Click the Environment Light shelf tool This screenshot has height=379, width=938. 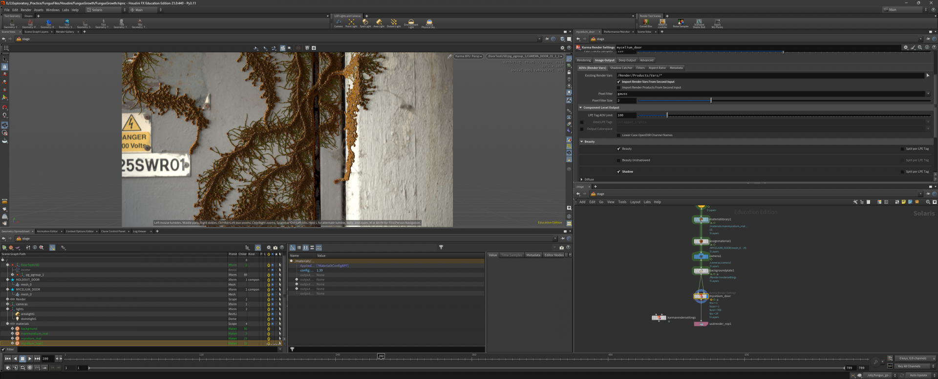(411, 22)
